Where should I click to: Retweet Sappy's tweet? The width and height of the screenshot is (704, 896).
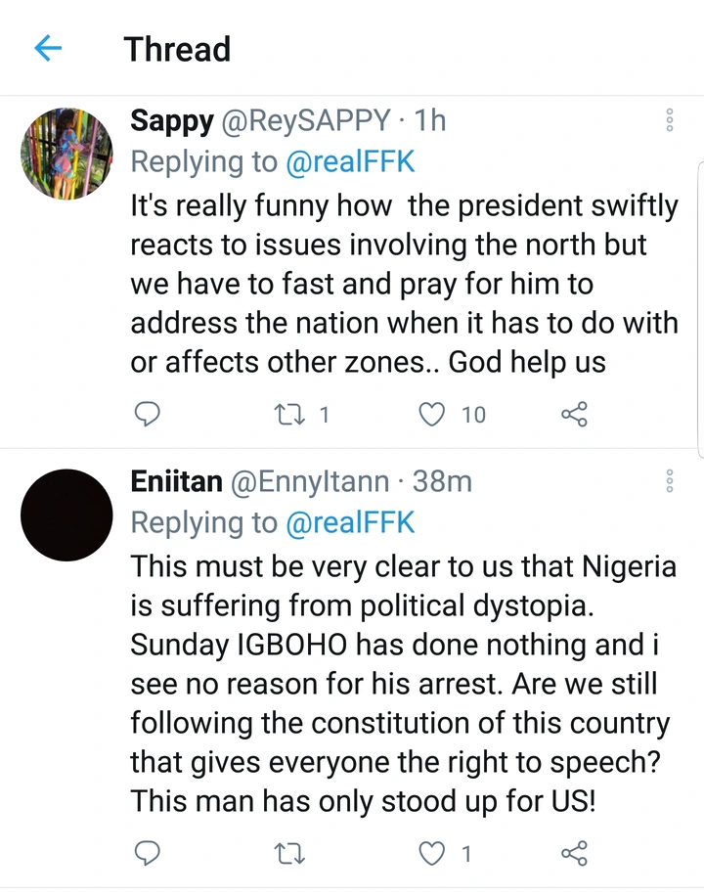(x=290, y=415)
